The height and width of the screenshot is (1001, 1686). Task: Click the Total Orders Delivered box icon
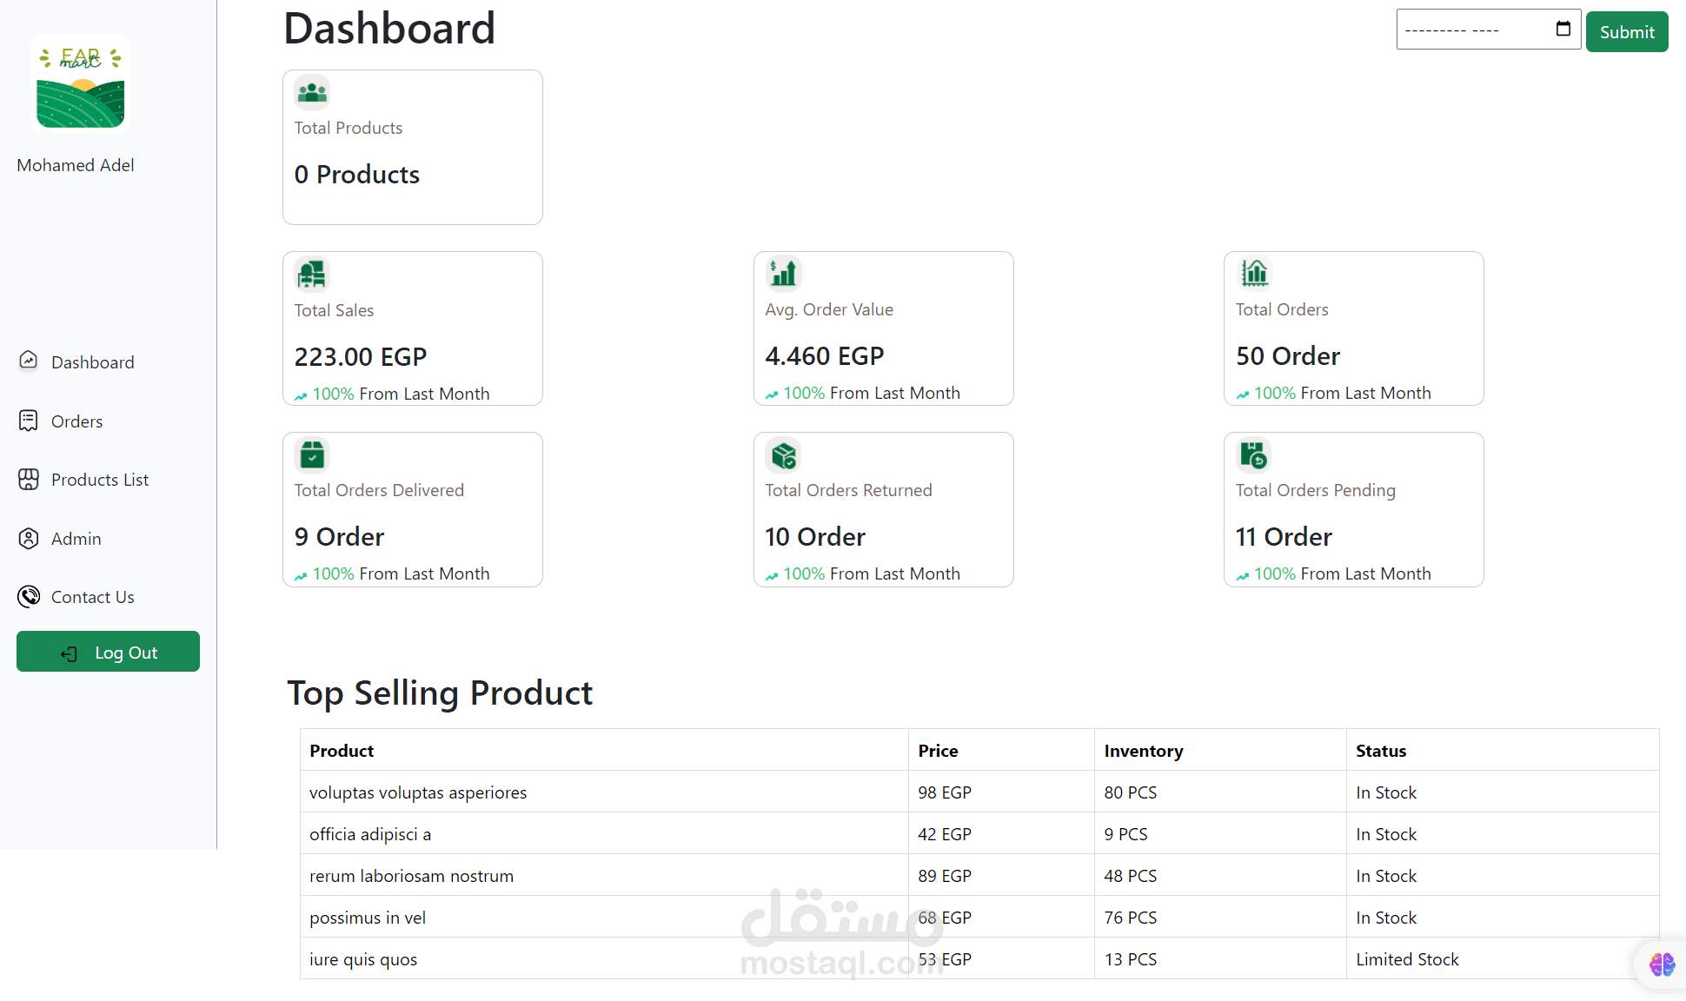(x=312, y=454)
